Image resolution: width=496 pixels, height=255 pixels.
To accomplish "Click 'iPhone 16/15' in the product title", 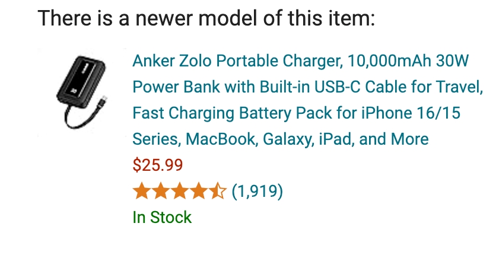I will 411,113.
